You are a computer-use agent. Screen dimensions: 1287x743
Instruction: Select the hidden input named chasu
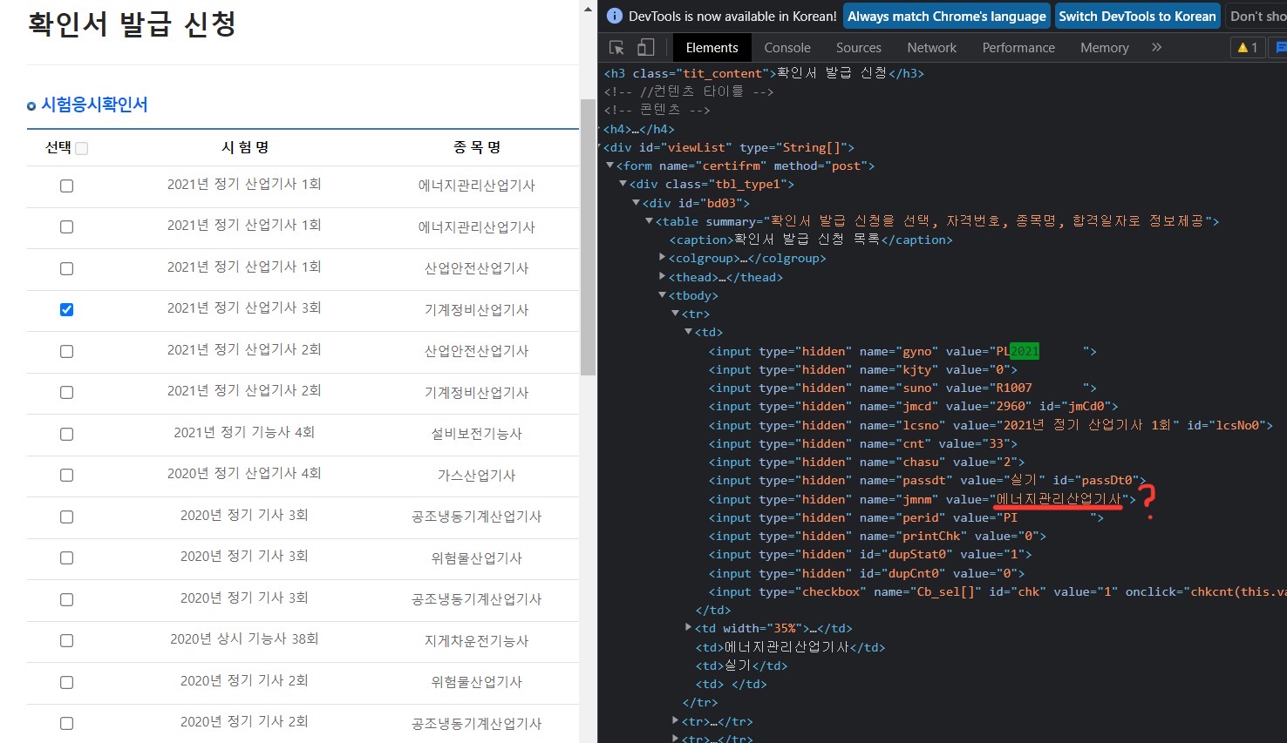click(867, 462)
